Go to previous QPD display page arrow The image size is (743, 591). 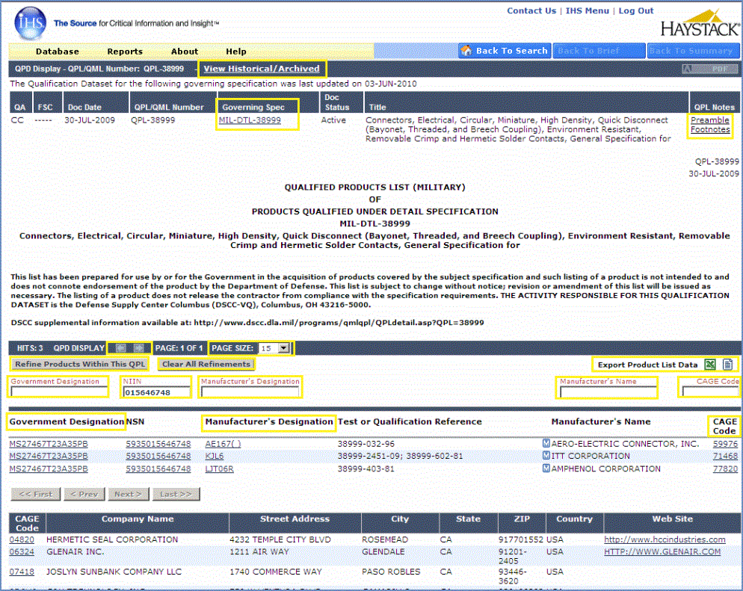[121, 348]
